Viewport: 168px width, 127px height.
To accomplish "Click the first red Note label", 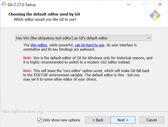I will tap(28, 58).
